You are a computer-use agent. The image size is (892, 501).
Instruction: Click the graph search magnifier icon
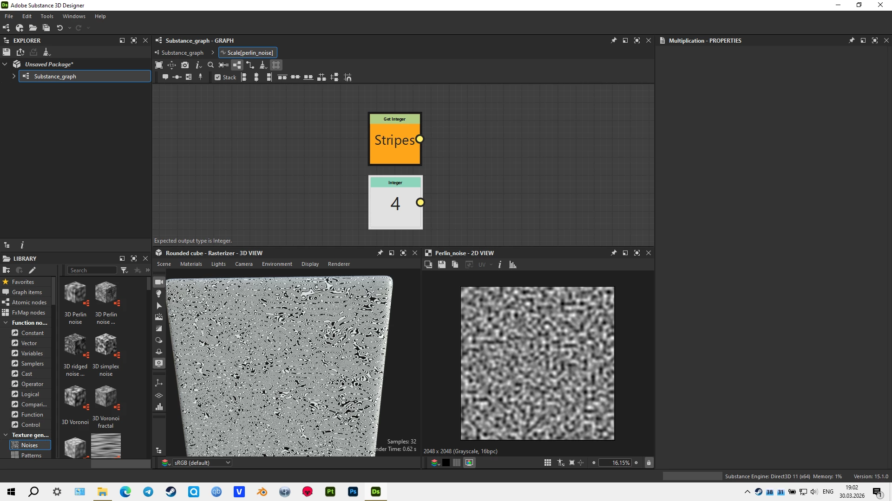(210, 65)
